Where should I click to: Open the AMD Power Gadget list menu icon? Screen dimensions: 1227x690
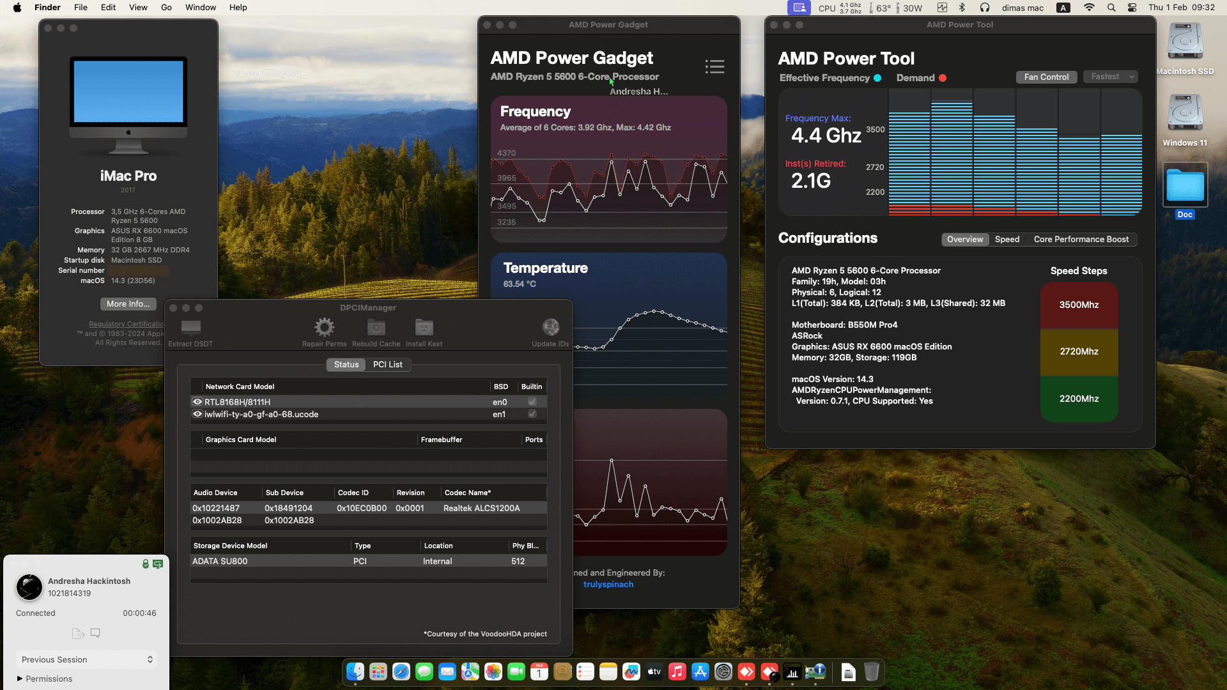tap(714, 66)
